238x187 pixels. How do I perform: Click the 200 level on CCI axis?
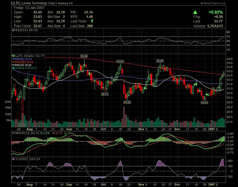pos(230,161)
